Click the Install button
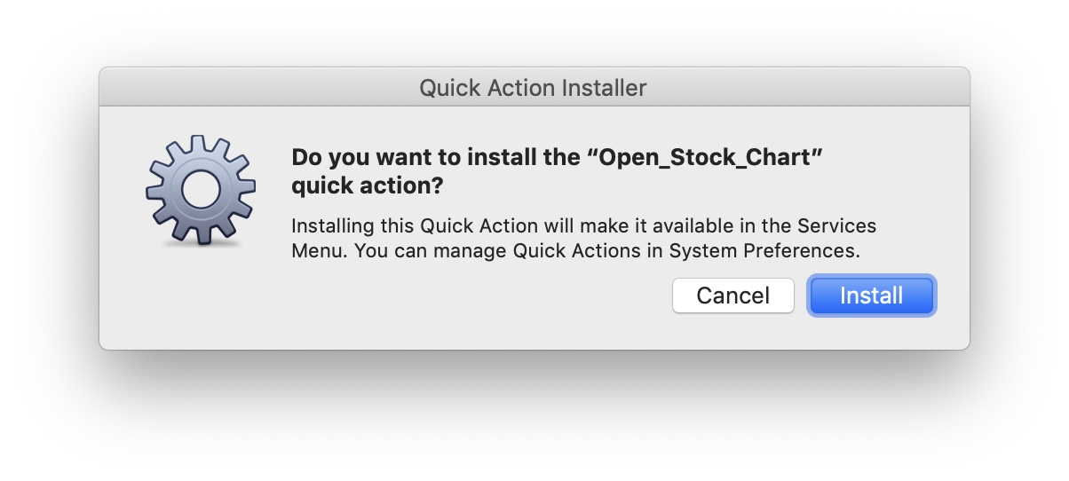 coord(871,296)
